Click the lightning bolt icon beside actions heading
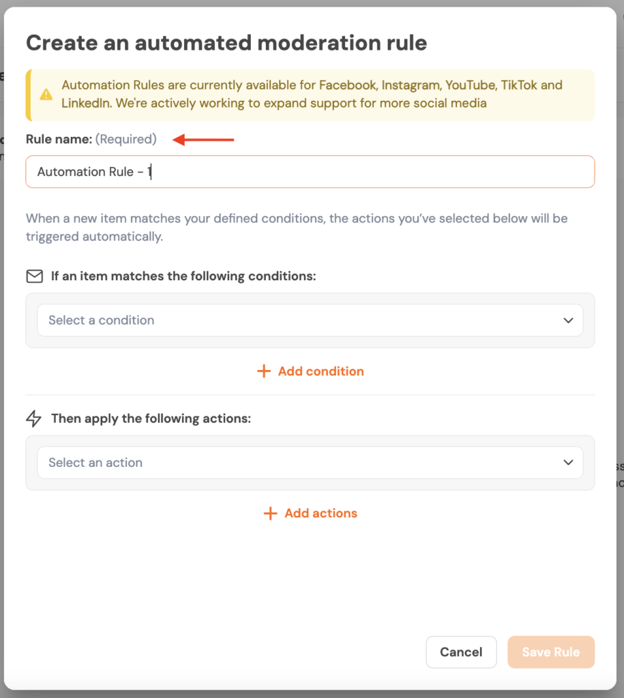Viewport: 624px width, 698px height. (34, 419)
